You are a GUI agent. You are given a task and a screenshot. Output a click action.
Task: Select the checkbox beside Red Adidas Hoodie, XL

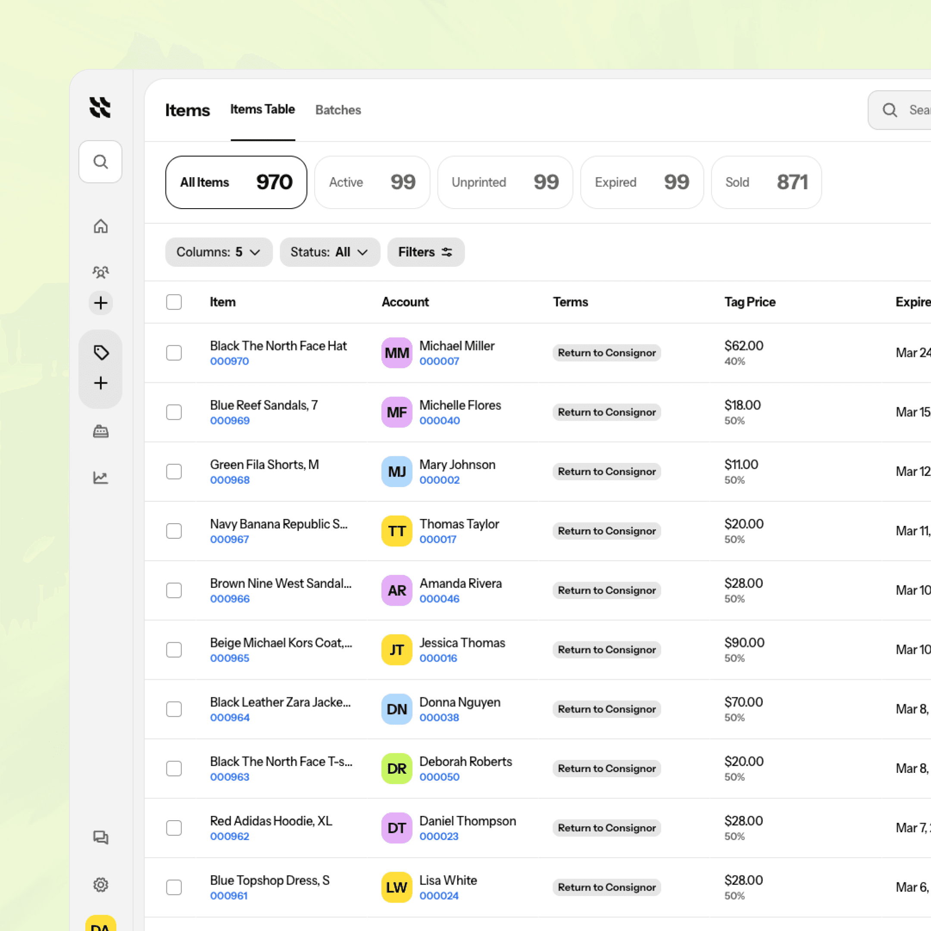coord(174,828)
